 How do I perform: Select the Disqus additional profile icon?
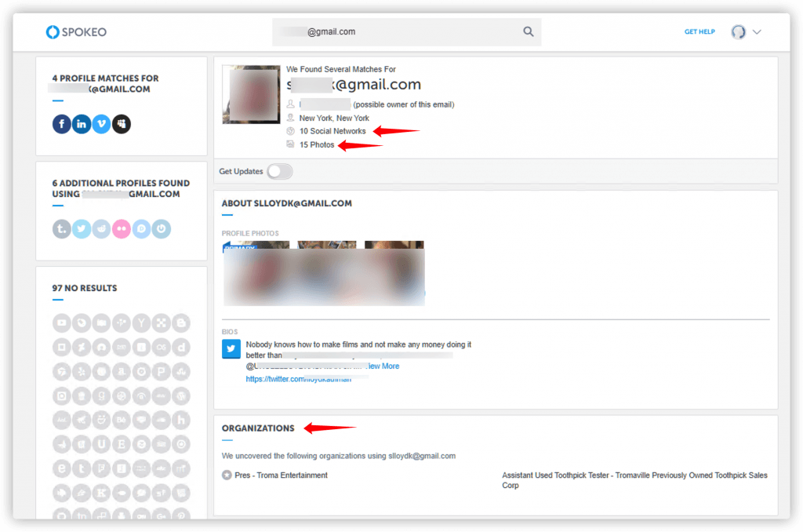tap(141, 228)
